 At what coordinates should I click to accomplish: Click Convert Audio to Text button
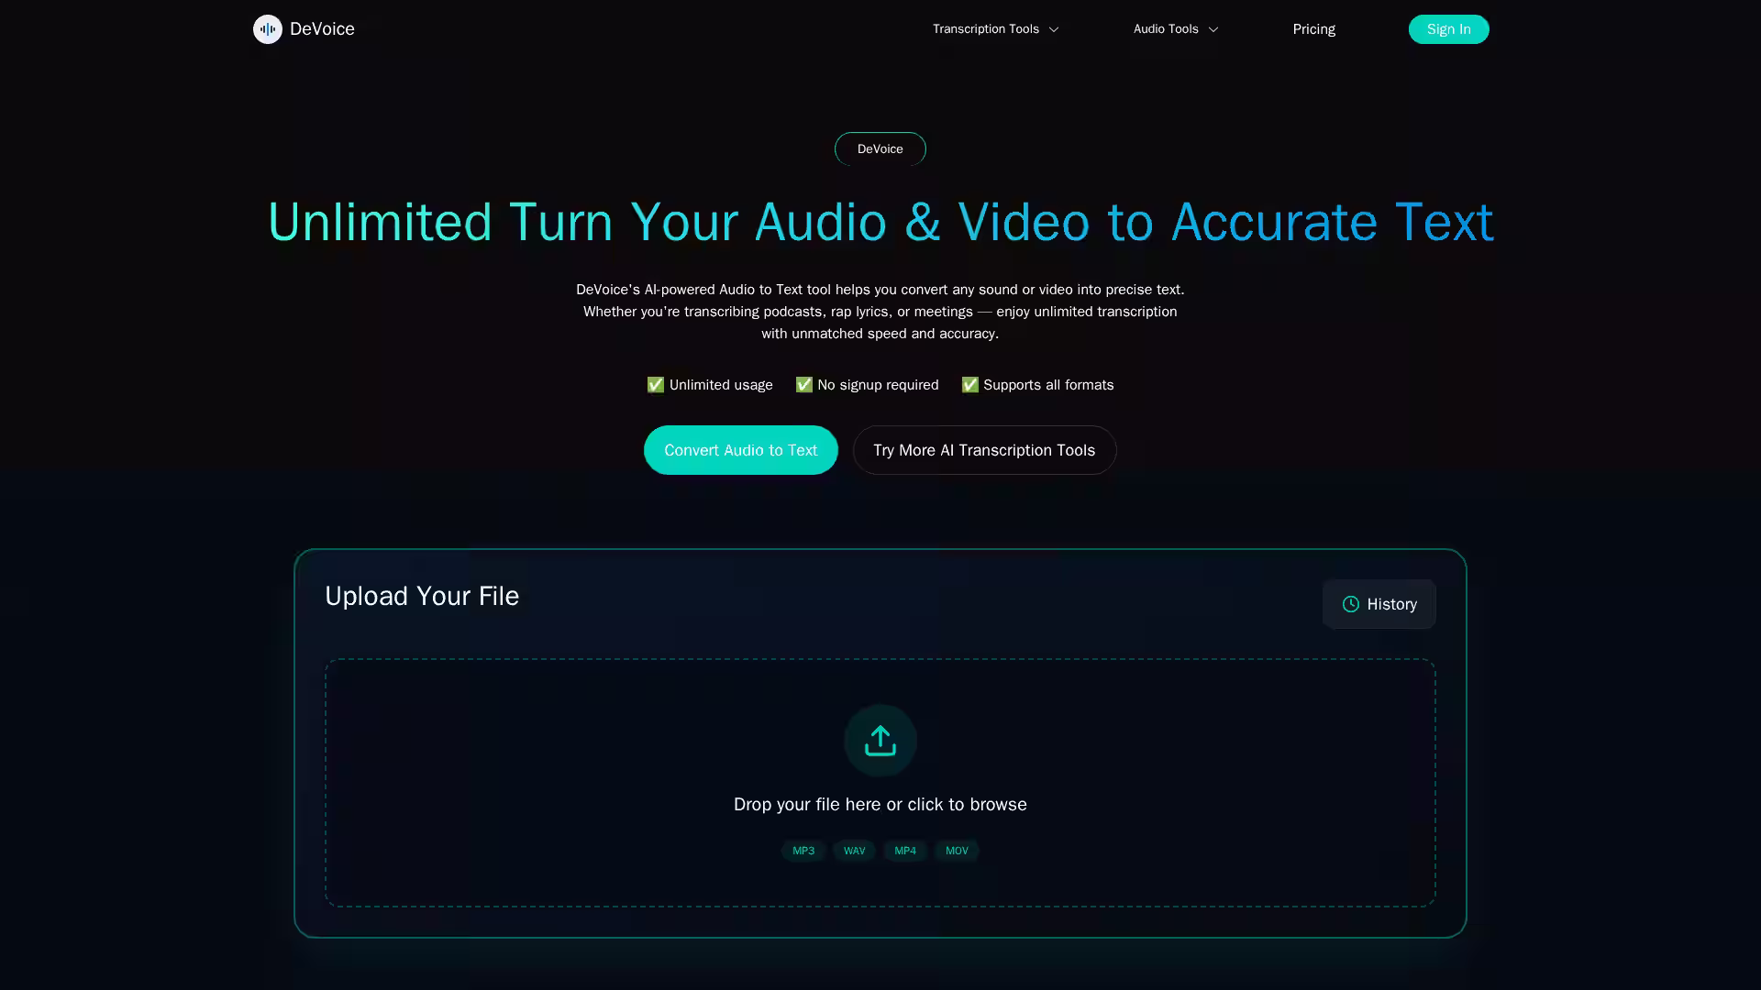pos(741,450)
